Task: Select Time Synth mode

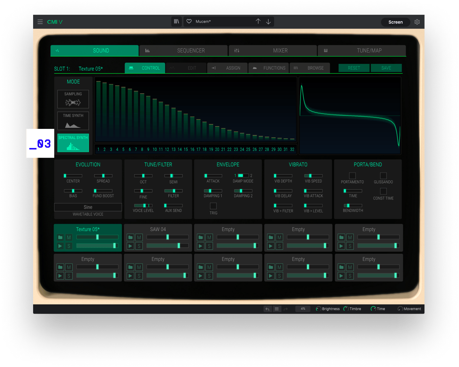Action: [73, 121]
